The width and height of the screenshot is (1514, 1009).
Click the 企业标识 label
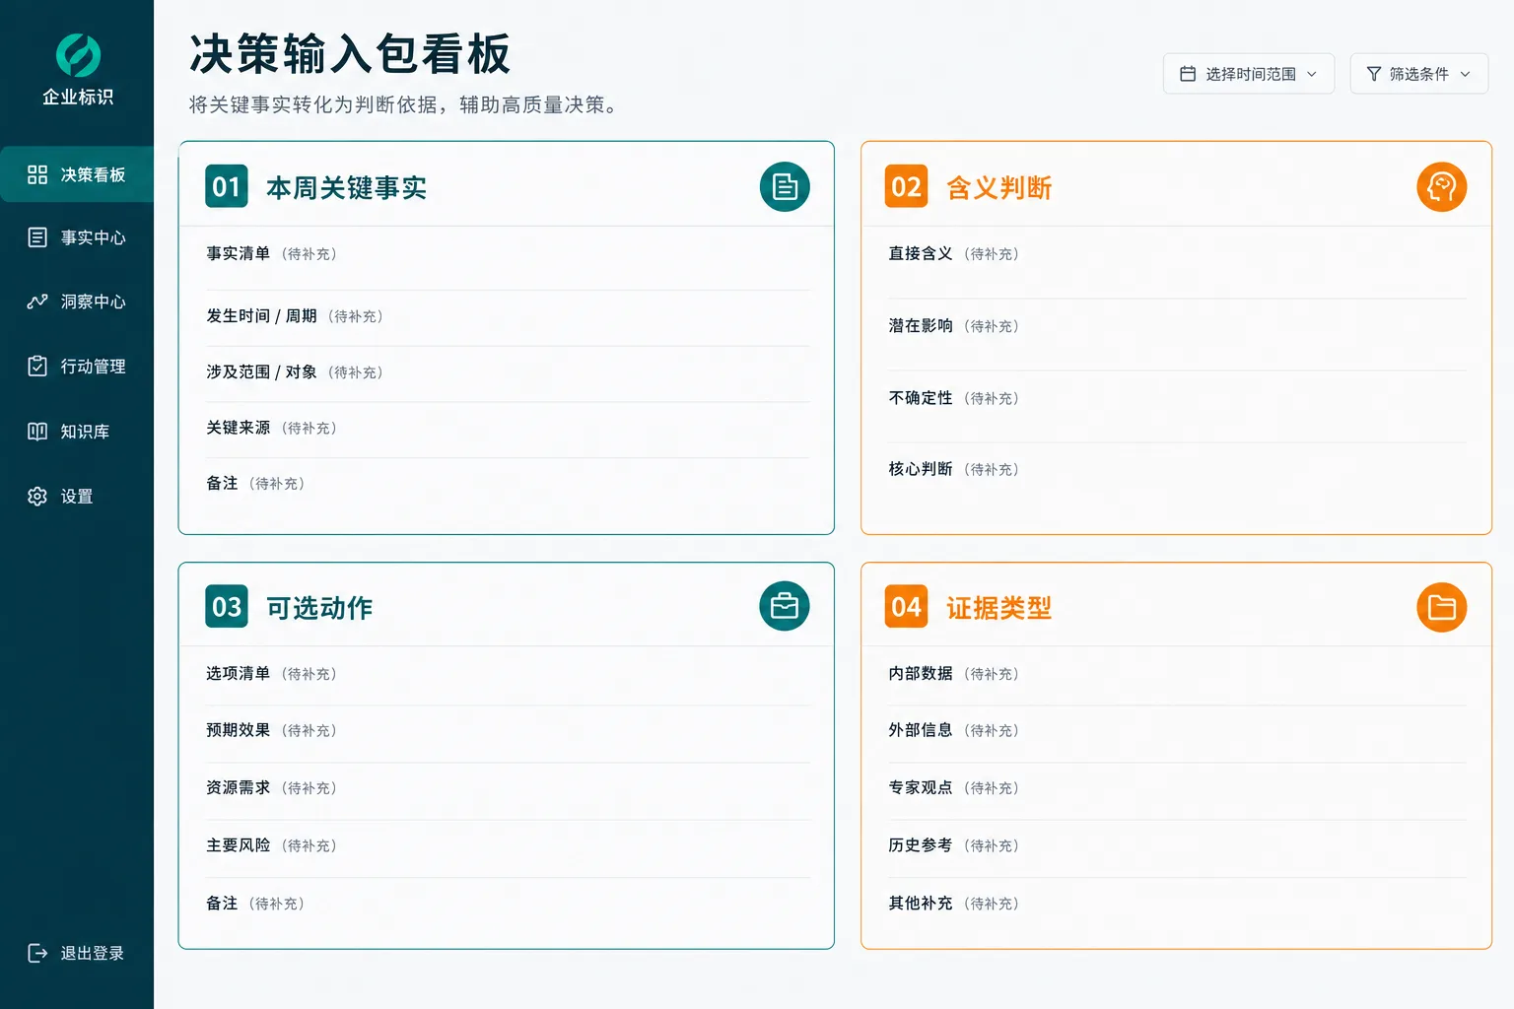tap(78, 97)
